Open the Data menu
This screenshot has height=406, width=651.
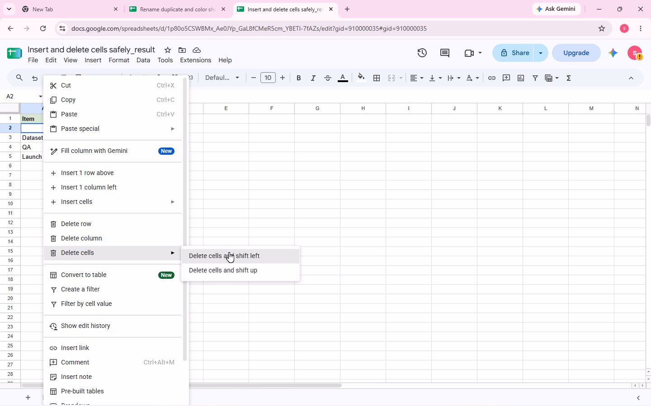pyautogui.click(x=143, y=60)
